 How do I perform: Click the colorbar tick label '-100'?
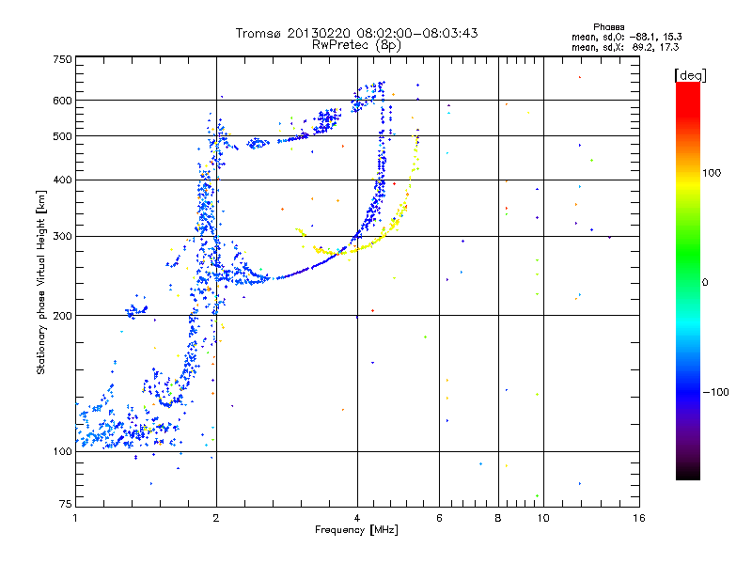tap(716, 392)
